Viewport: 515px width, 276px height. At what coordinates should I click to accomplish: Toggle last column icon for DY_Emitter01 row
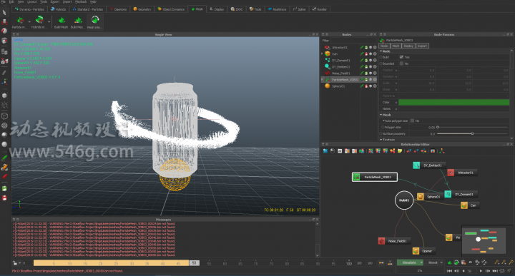(375, 67)
